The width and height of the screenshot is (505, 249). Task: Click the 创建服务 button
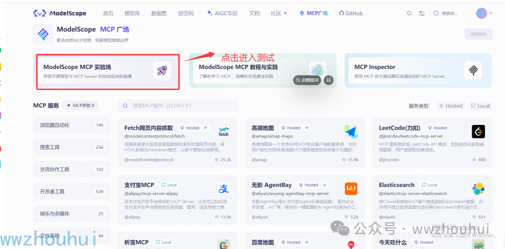478,34
